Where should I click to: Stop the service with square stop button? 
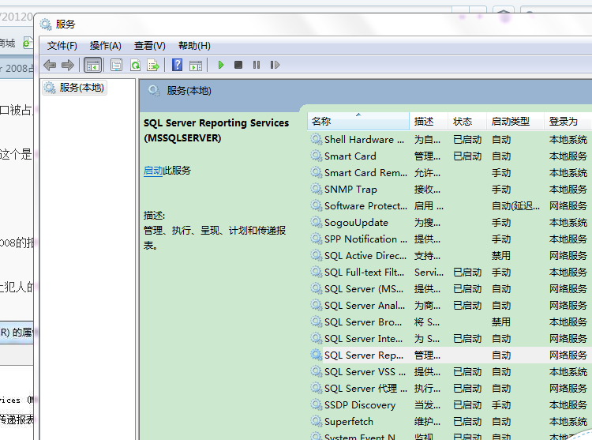(238, 65)
